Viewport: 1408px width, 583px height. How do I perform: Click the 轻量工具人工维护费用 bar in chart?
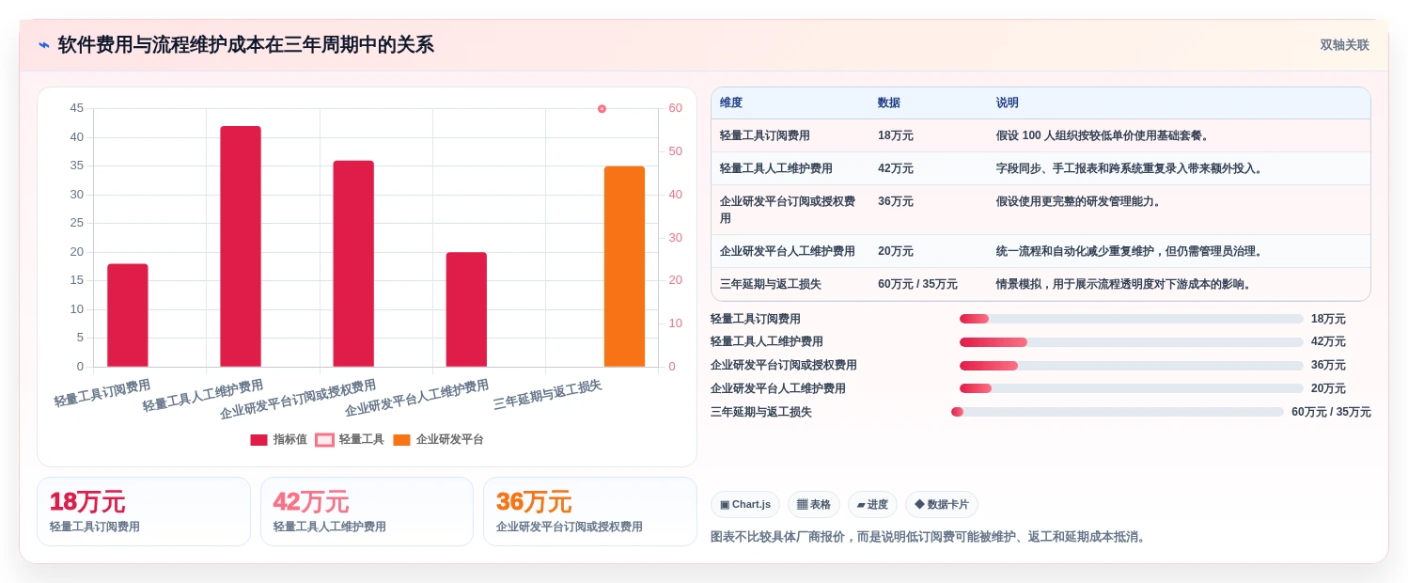pyautogui.click(x=241, y=246)
